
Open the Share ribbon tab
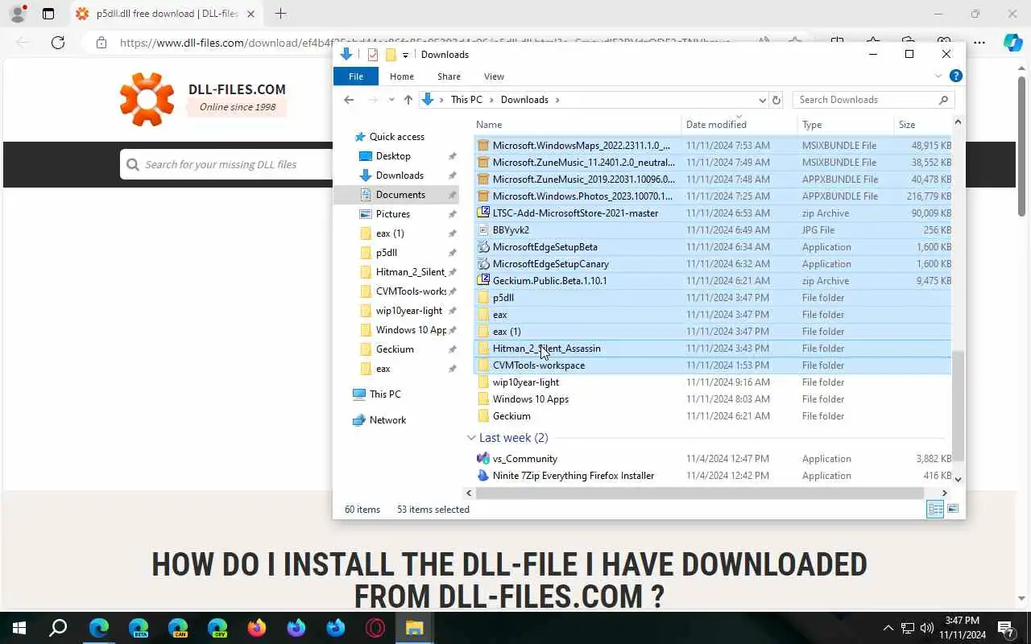449,76
